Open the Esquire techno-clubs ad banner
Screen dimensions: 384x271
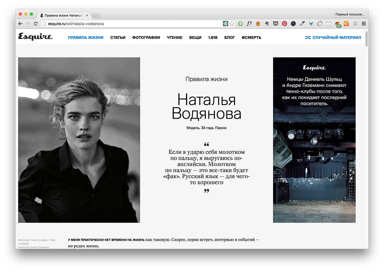click(x=314, y=140)
